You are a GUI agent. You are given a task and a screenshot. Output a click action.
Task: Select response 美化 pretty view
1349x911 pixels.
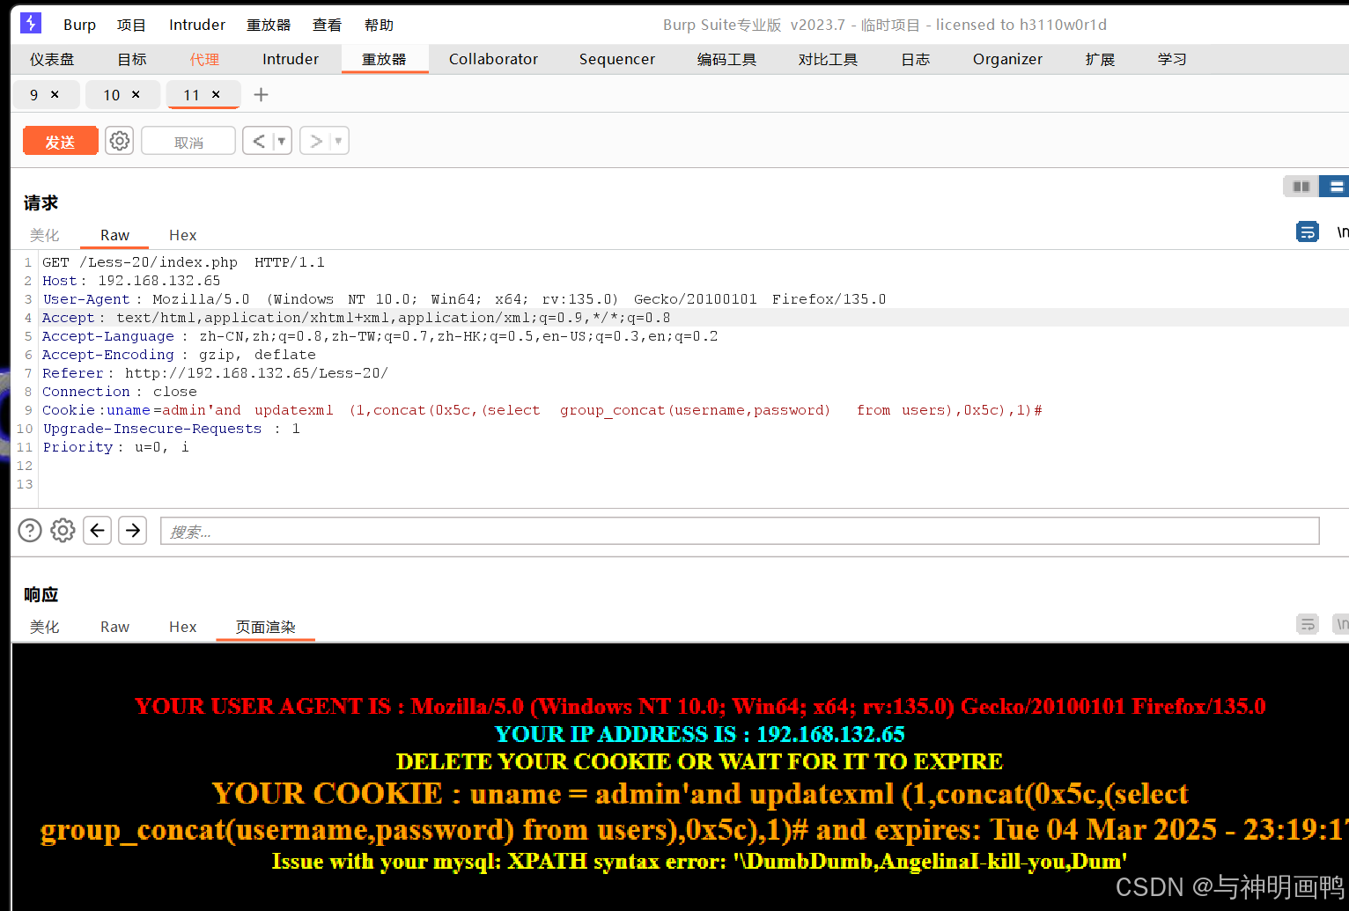44,627
